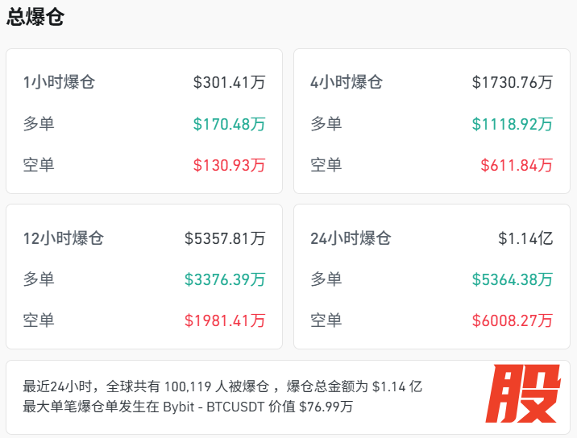Select the 24小时爆仓 label

pos(351,238)
